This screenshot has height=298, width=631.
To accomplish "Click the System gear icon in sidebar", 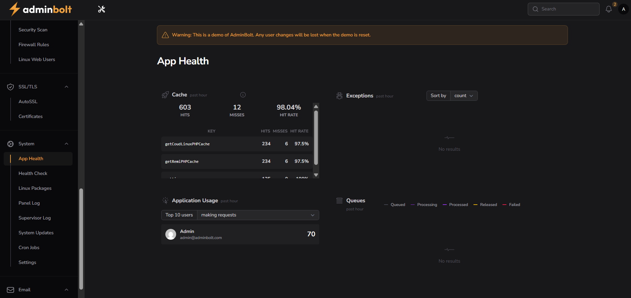I will pyautogui.click(x=10, y=144).
